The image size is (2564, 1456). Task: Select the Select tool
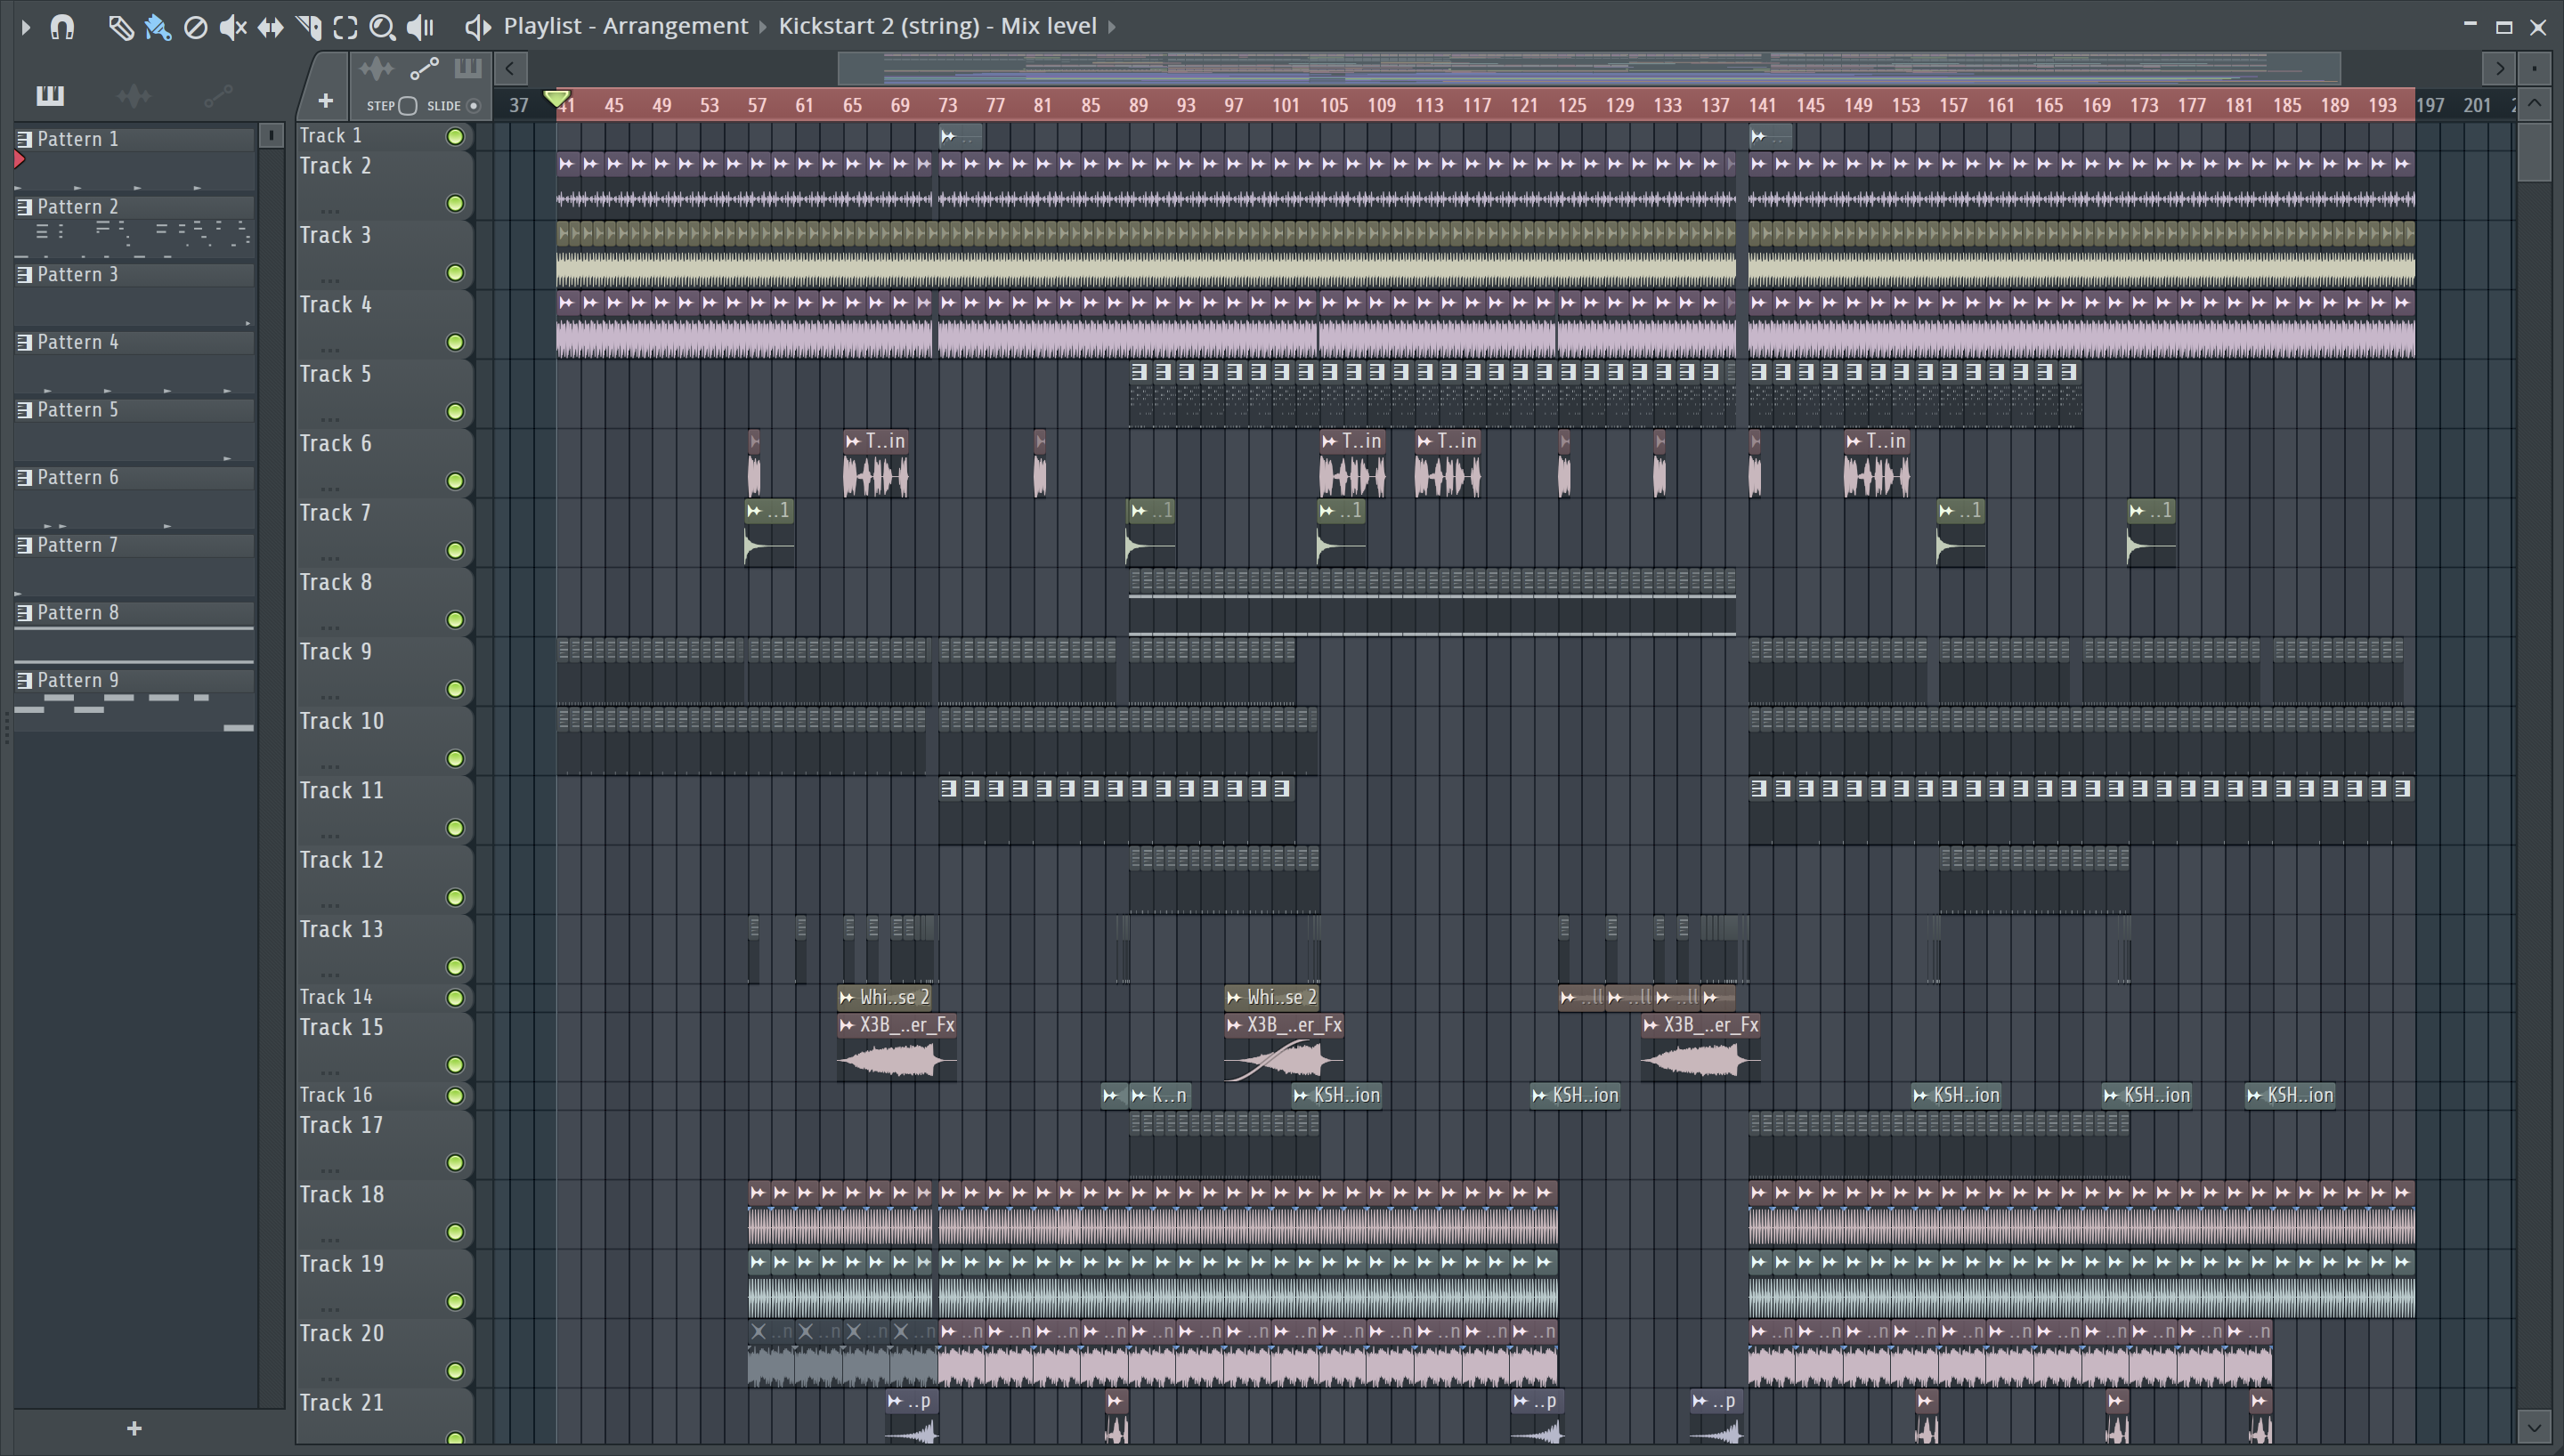(345, 27)
